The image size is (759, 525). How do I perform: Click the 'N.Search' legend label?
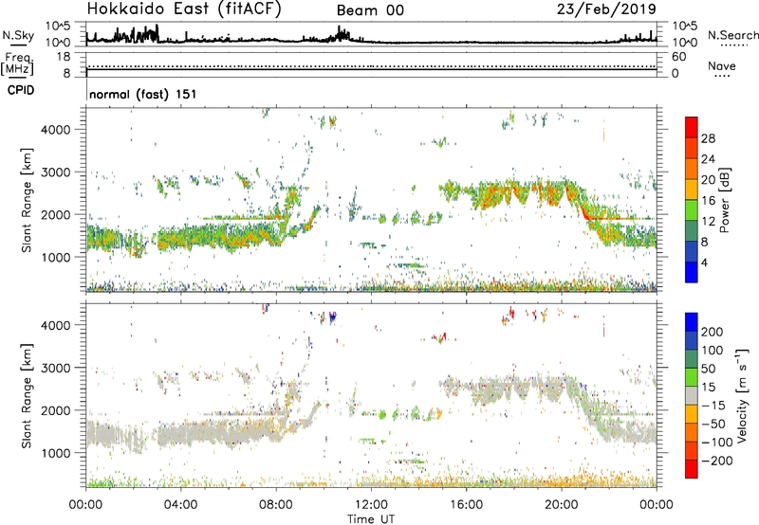pos(733,35)
